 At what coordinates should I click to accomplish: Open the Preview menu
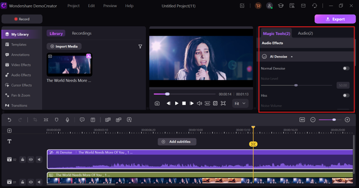tap(110, 6)
